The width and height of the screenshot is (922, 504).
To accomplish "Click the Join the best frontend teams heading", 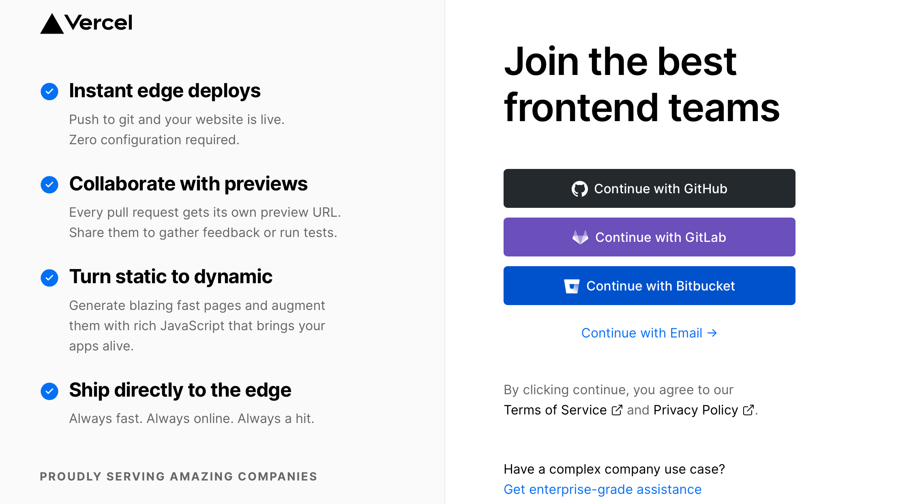I will 641,84.
